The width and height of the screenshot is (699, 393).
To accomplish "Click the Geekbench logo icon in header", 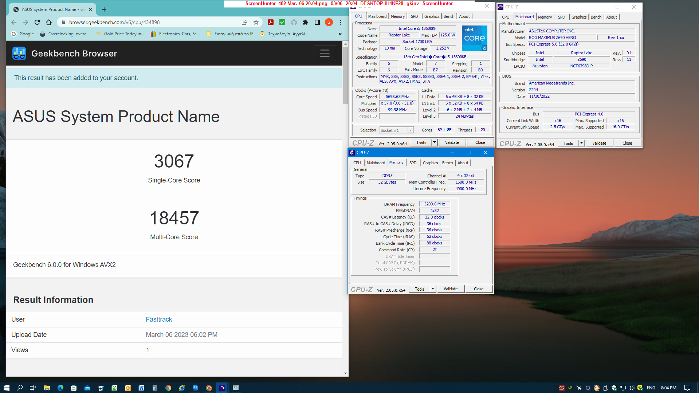I will (19, 54).
